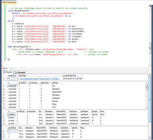Click the cellNumber column header
This screenshot has height=140, width=153.
[x=45, y=83]
